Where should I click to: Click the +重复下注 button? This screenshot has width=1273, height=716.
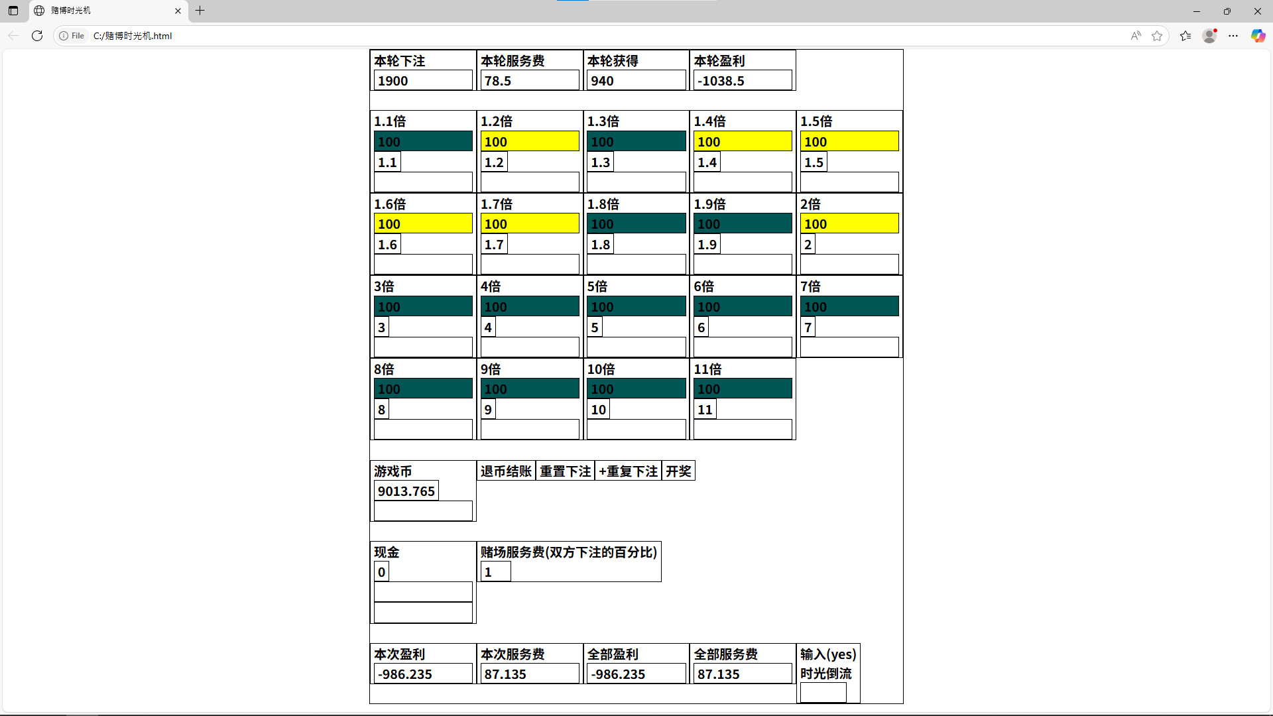pos(628,471)
